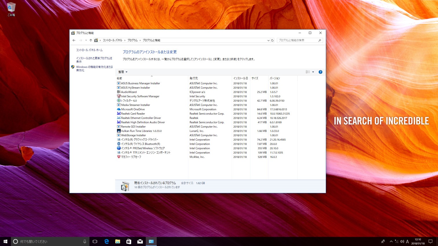This screenshot has width=438, height=246.
Task: Select the Media Streamer Installer icon
Action: pos(119,105)
